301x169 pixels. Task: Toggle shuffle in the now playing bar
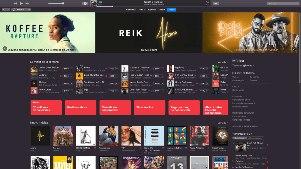pyautogui.click(x=100, y=2)
